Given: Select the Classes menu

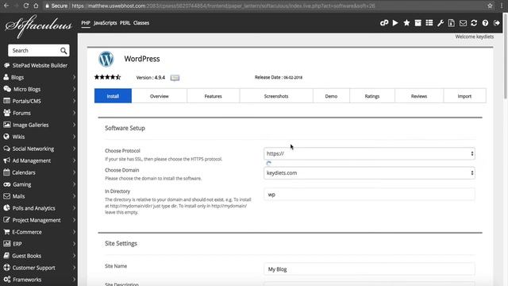Looking at the screenshot, I should (141, 23).
